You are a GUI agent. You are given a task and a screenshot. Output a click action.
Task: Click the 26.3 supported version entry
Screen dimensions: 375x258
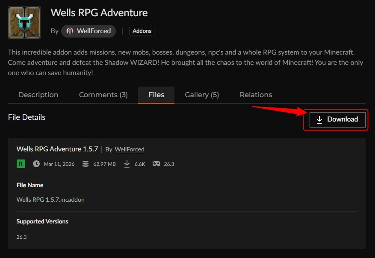coord(21,237)
